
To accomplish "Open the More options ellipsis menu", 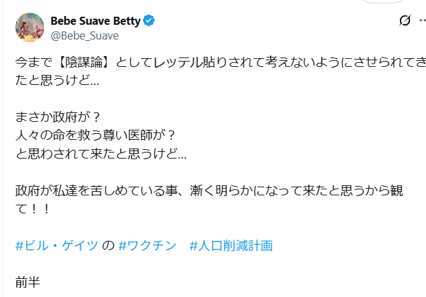I will tap(423, 21).
